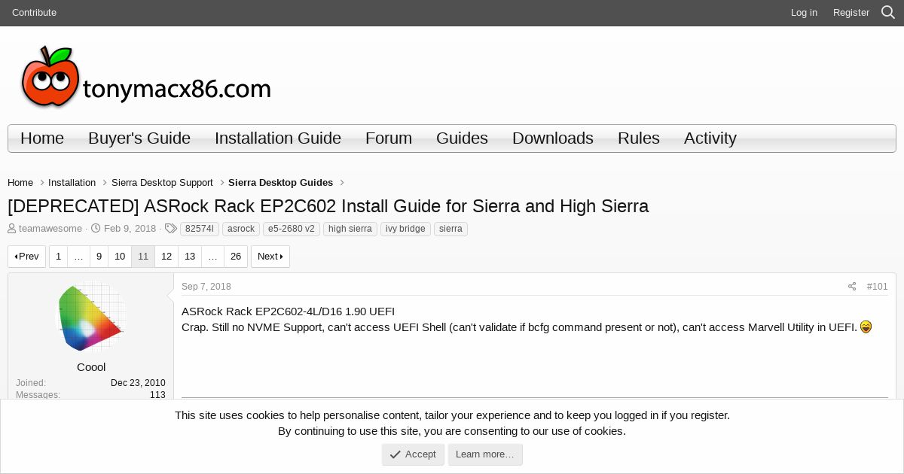Viewport: 904px width, 474px height.
Task: Open thread author teamawesome profile
Action: click(50, 229)
